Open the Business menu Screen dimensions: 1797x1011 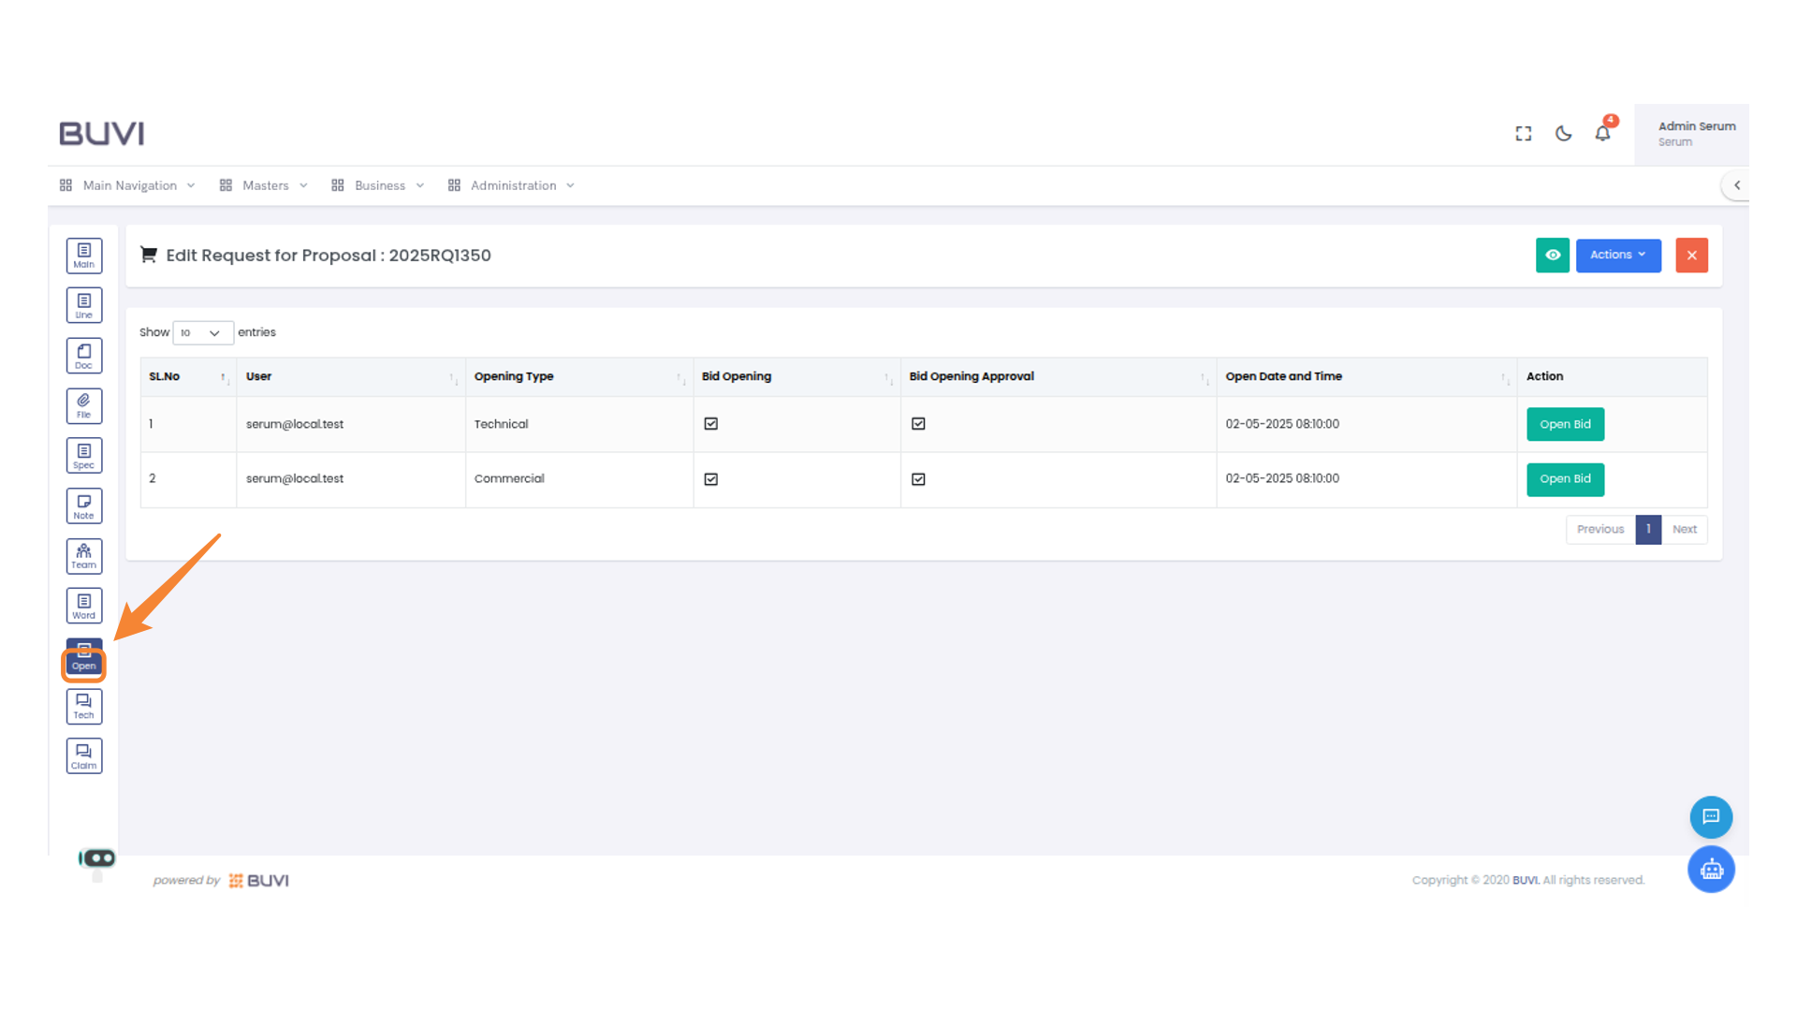[x=379, y=185]
